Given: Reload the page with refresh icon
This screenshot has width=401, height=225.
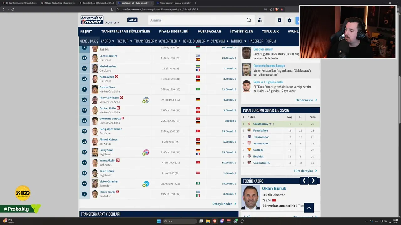Looking at the screenshot, I should [x=13, y=9].
